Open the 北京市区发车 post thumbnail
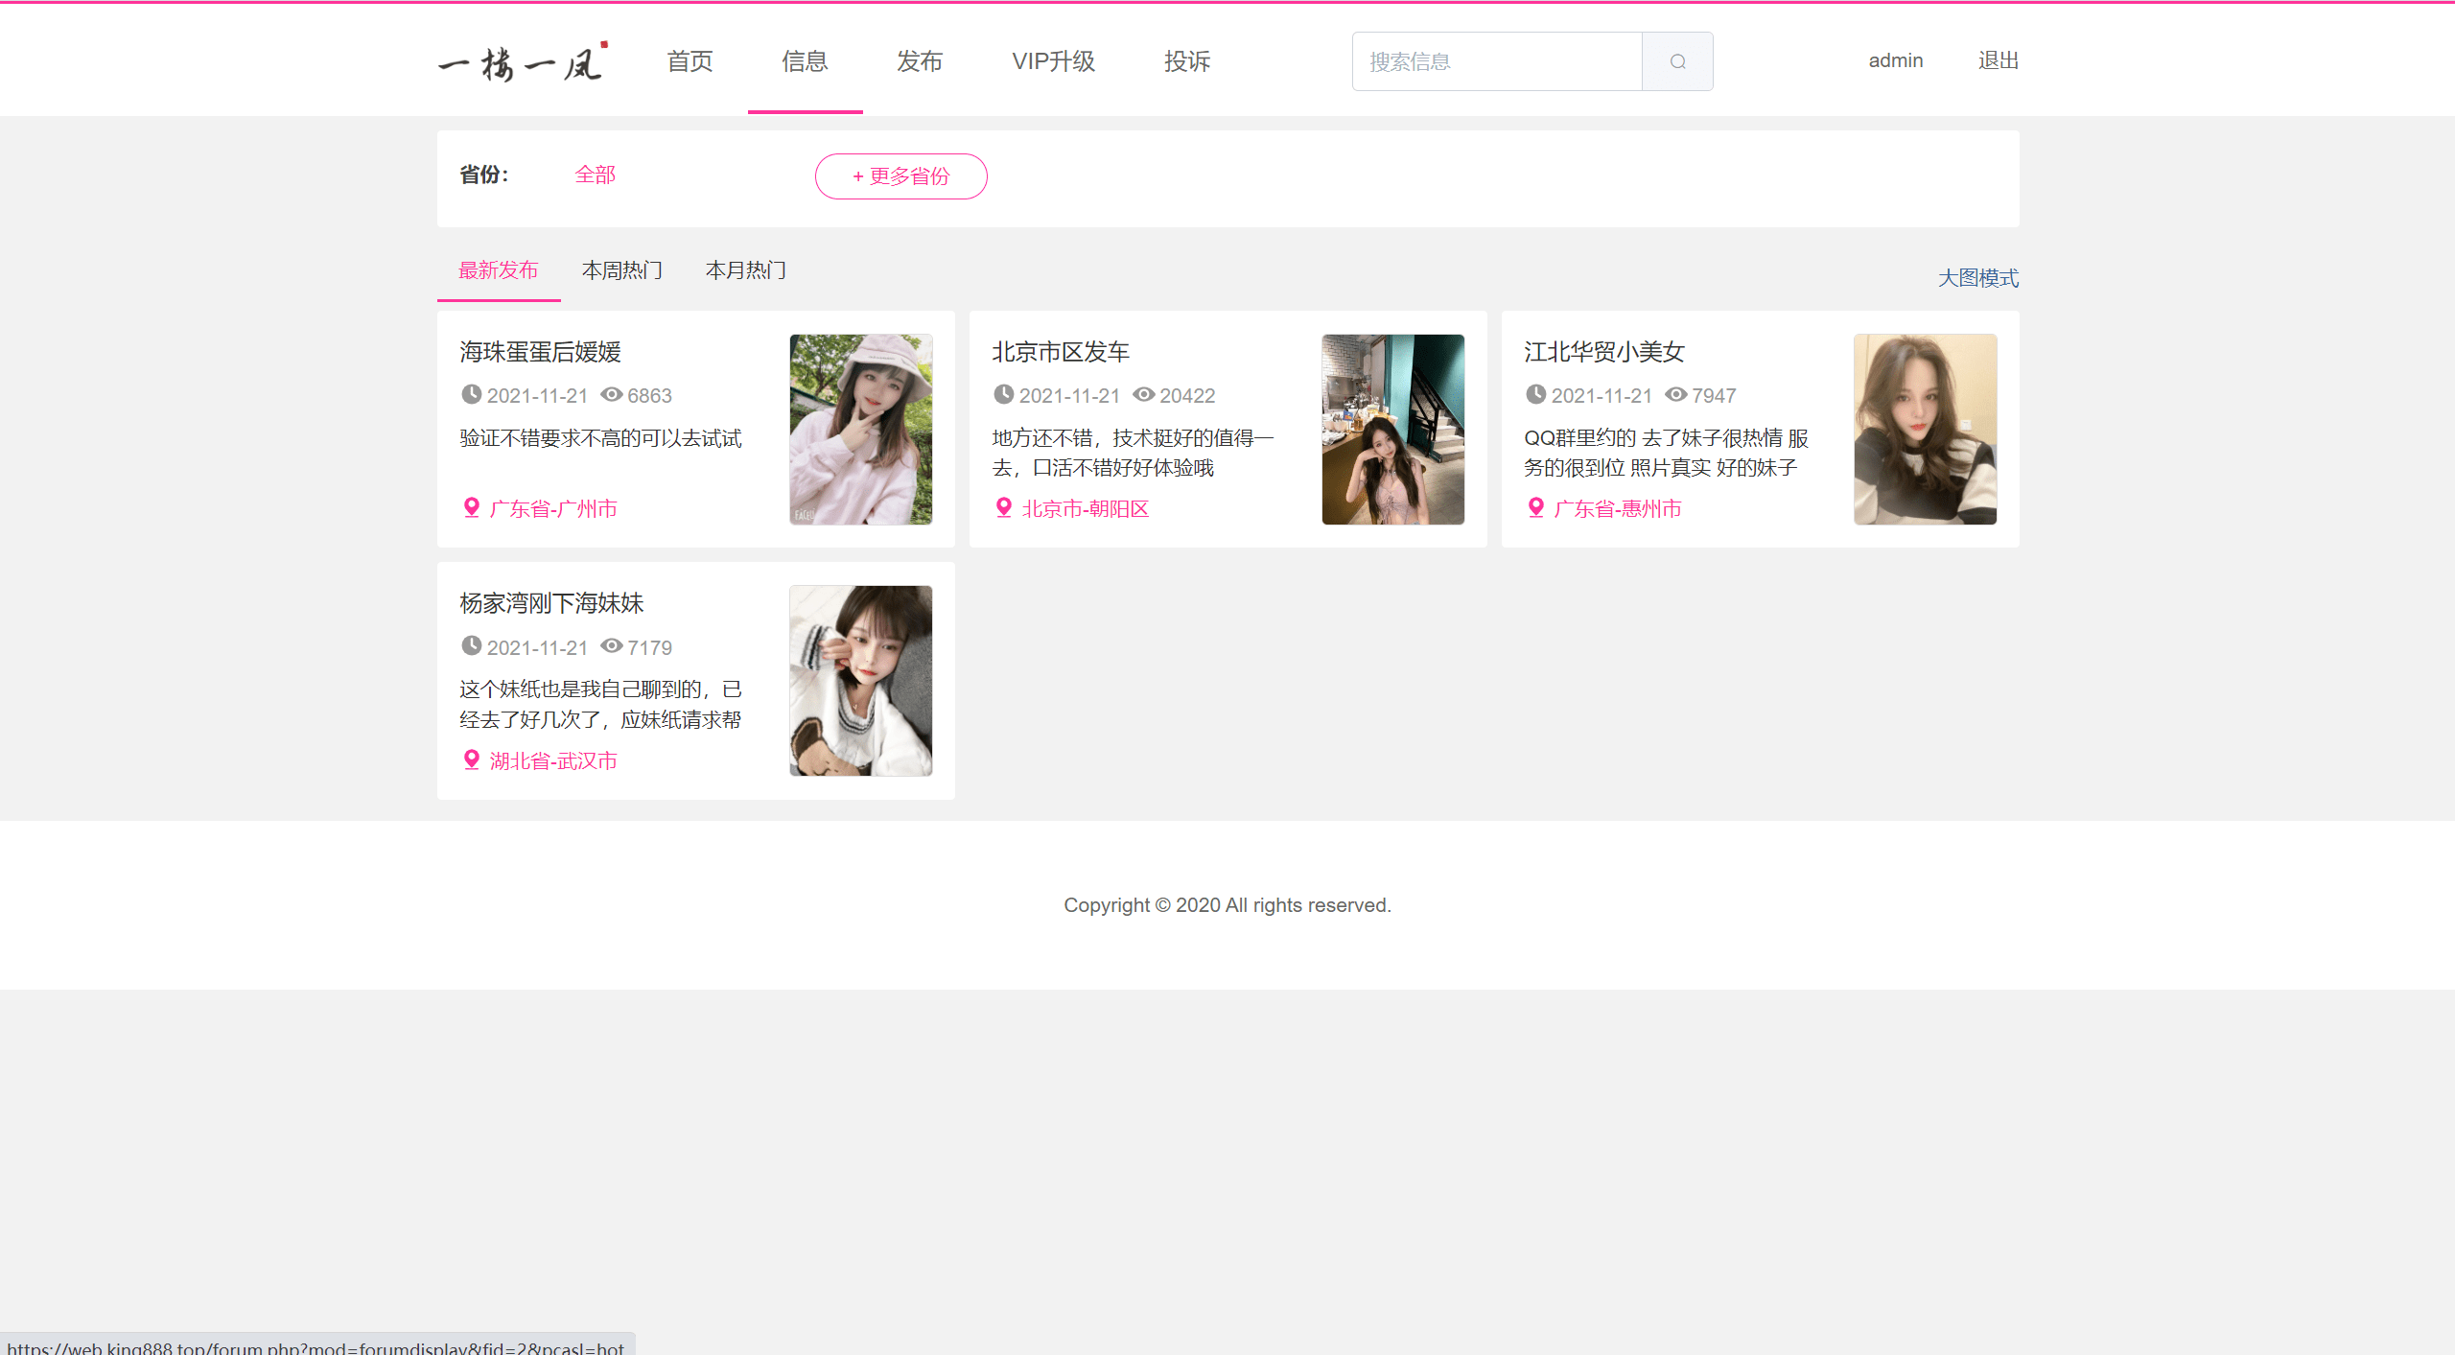 point(1392,430)
